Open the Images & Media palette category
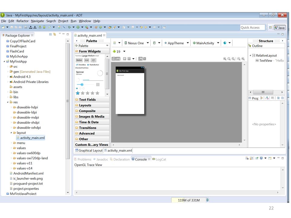 [x=92, y=116]
